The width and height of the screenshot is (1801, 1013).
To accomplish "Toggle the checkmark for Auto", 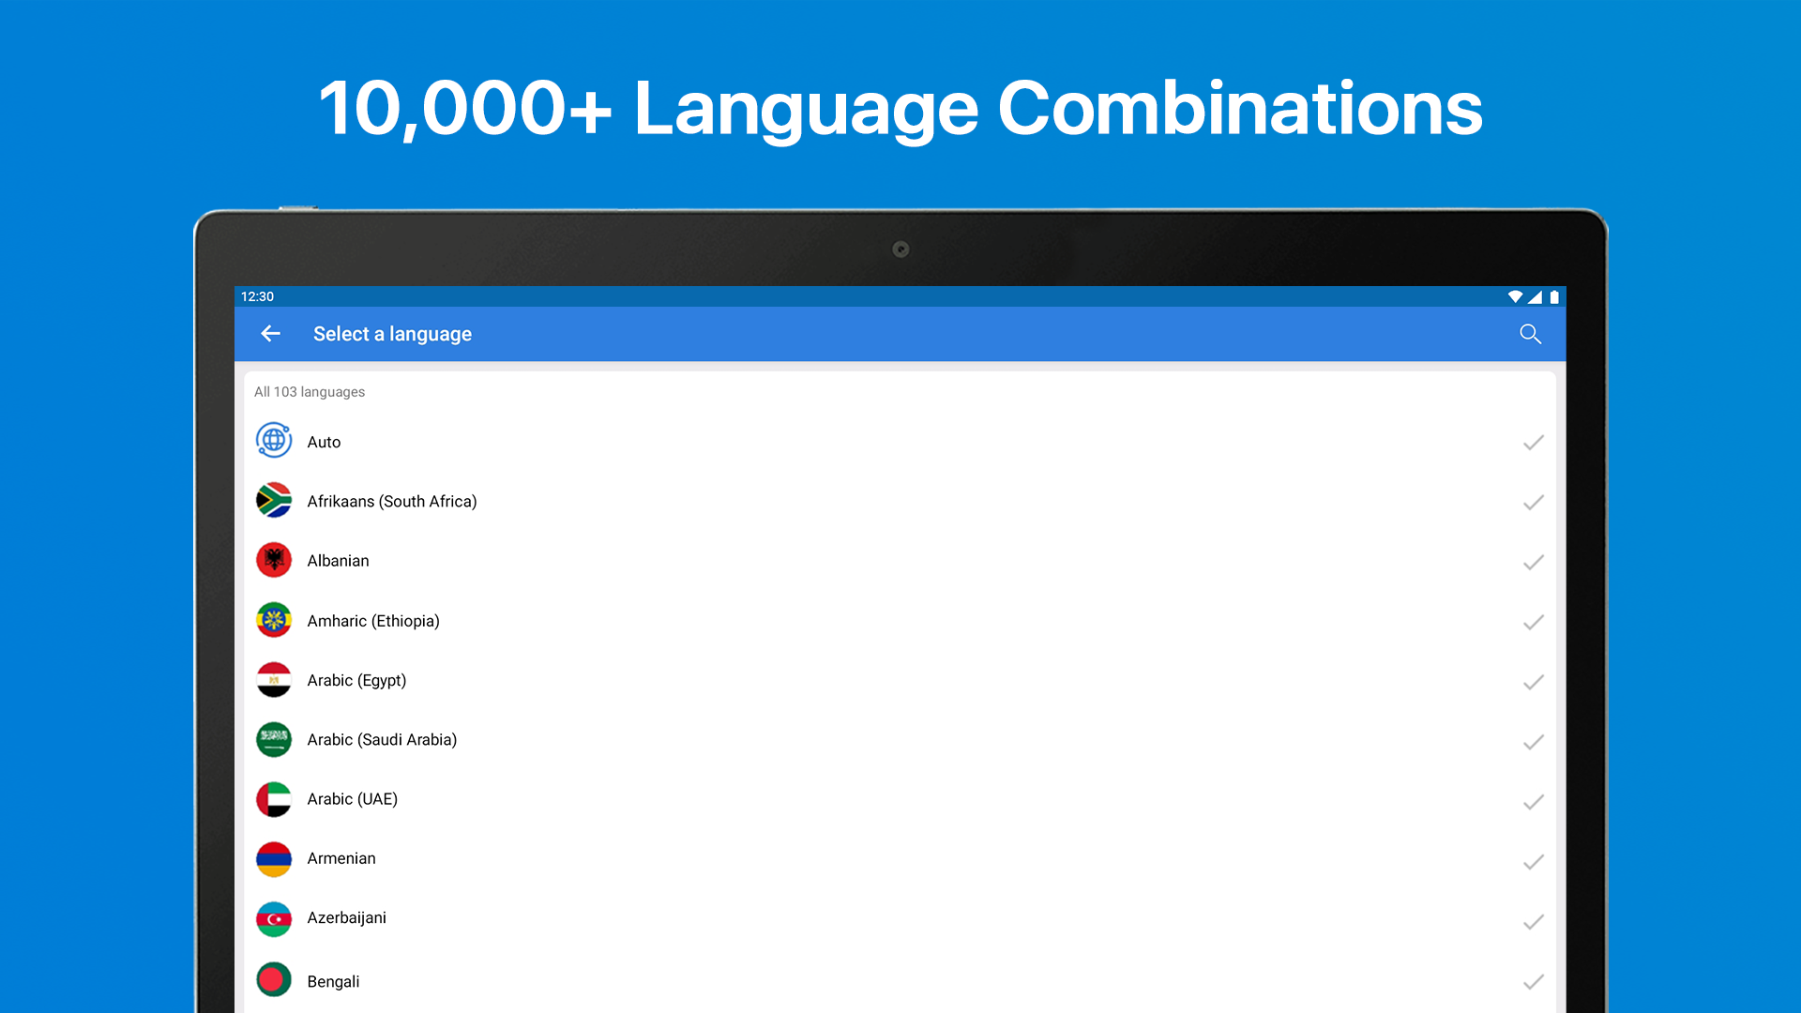I will point(1533,443).
